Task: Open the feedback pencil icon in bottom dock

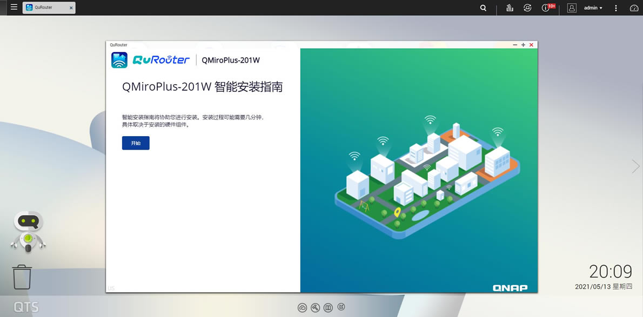Action: point(341,307)
